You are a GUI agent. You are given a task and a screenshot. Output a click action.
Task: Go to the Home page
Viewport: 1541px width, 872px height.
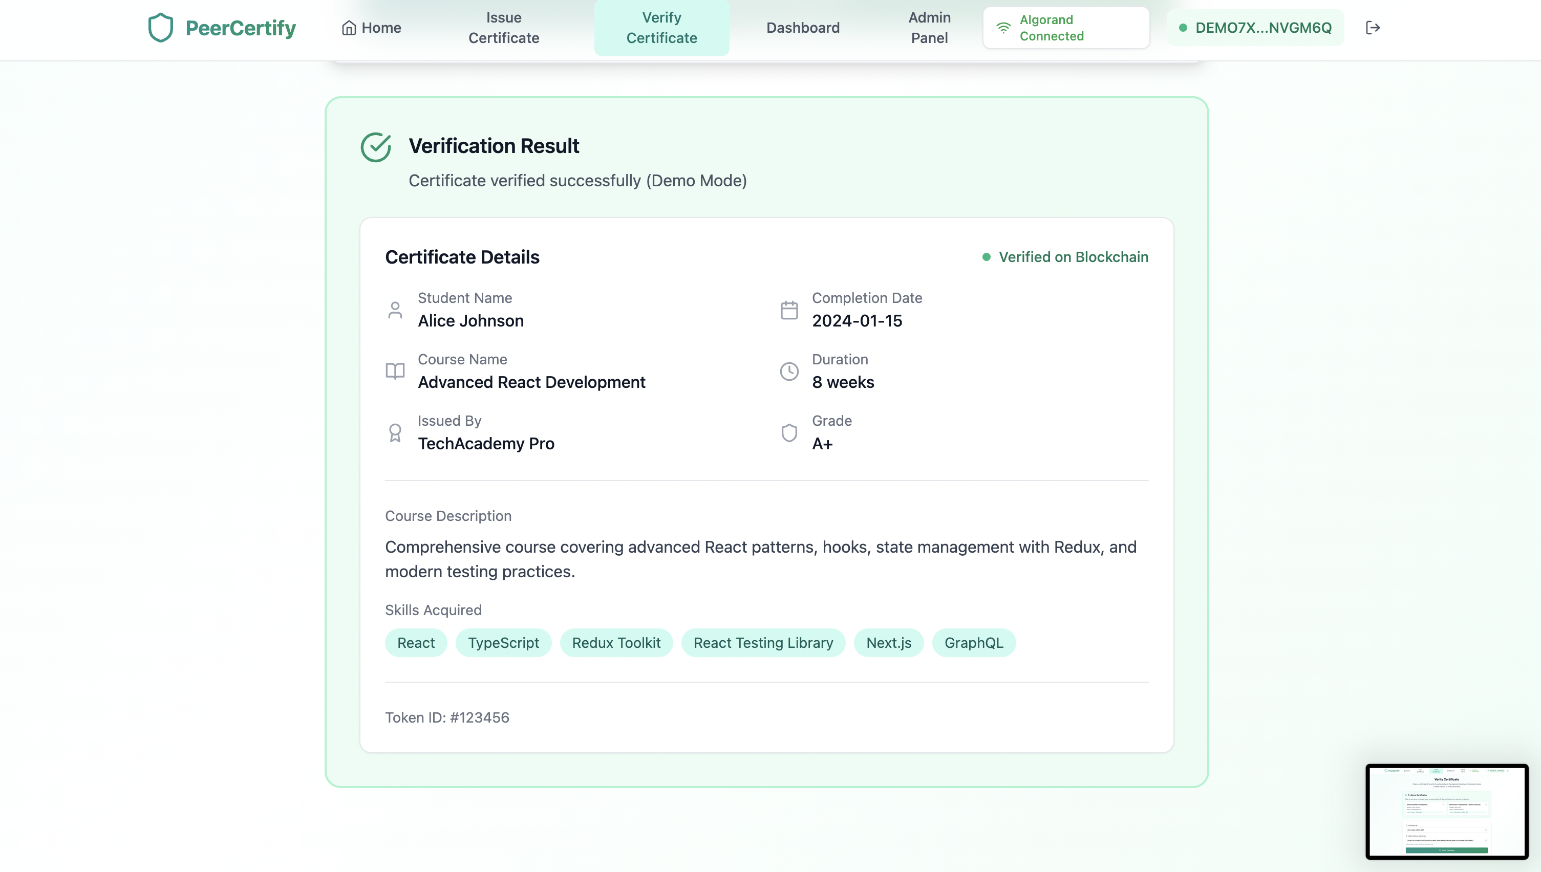[372, 28]
